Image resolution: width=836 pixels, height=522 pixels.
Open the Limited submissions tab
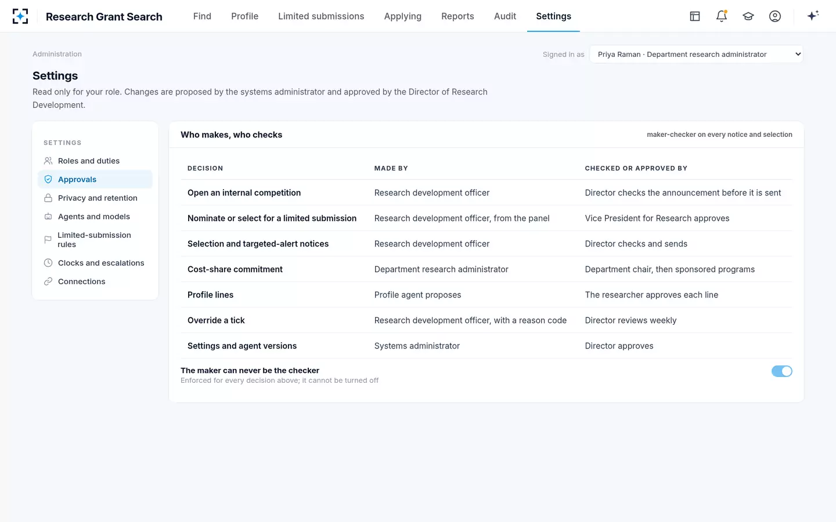[x=321, y=16]
